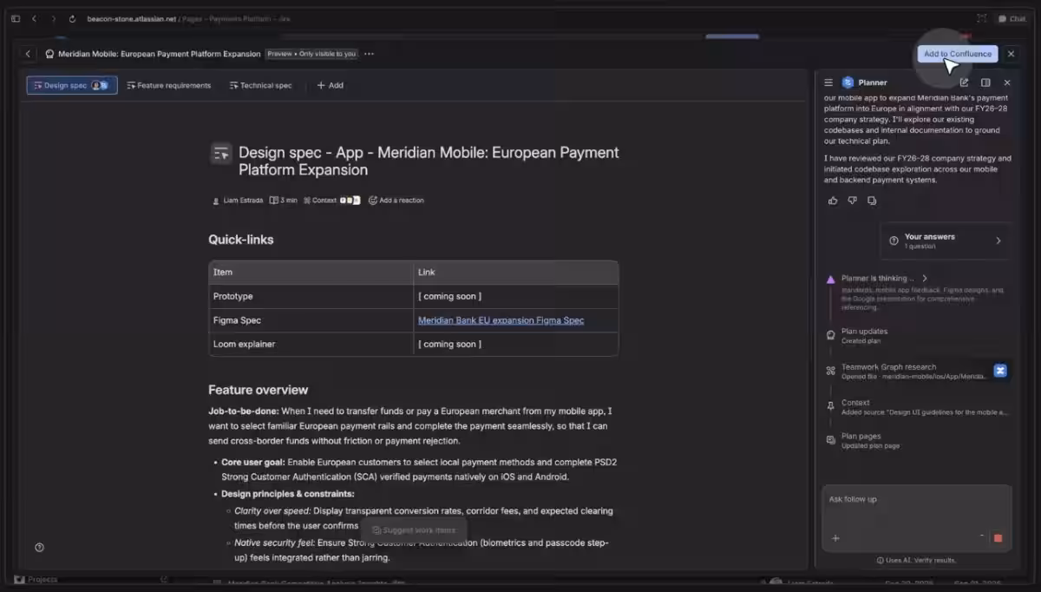This screenshot has height=592, width=1041.
Task: Switch to the Technical spec tab
Action: coord(260,85)
